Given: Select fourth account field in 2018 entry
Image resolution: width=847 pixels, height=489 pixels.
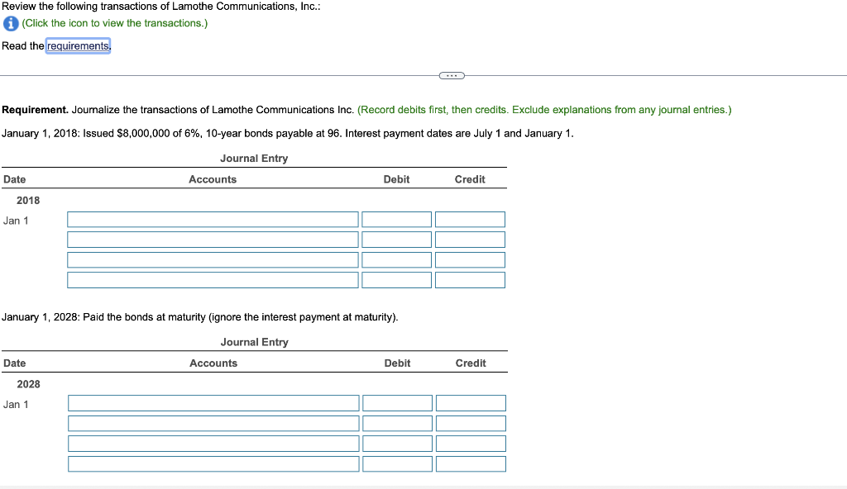Looking at the screenshot, I should (213, 280).
